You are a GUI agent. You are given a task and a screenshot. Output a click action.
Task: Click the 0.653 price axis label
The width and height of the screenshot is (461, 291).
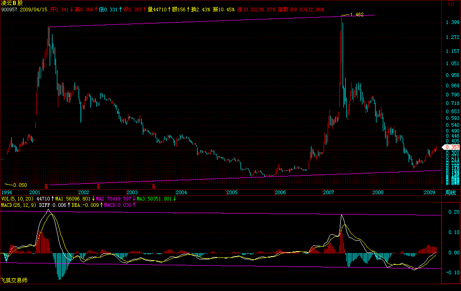[452, 111]
